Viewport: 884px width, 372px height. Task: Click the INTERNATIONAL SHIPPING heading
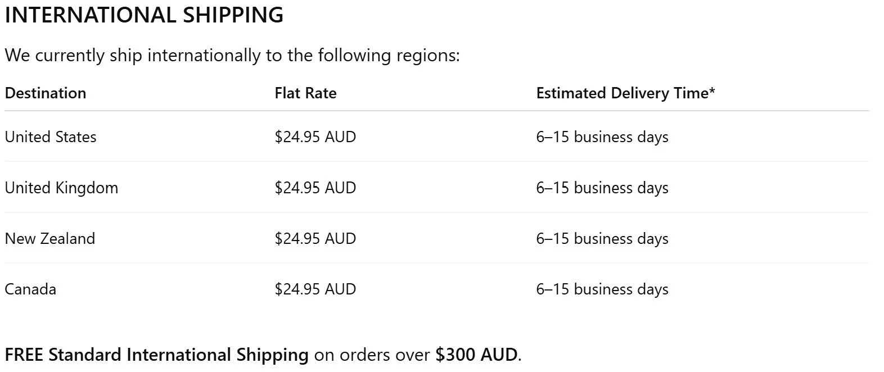(144, 15)
